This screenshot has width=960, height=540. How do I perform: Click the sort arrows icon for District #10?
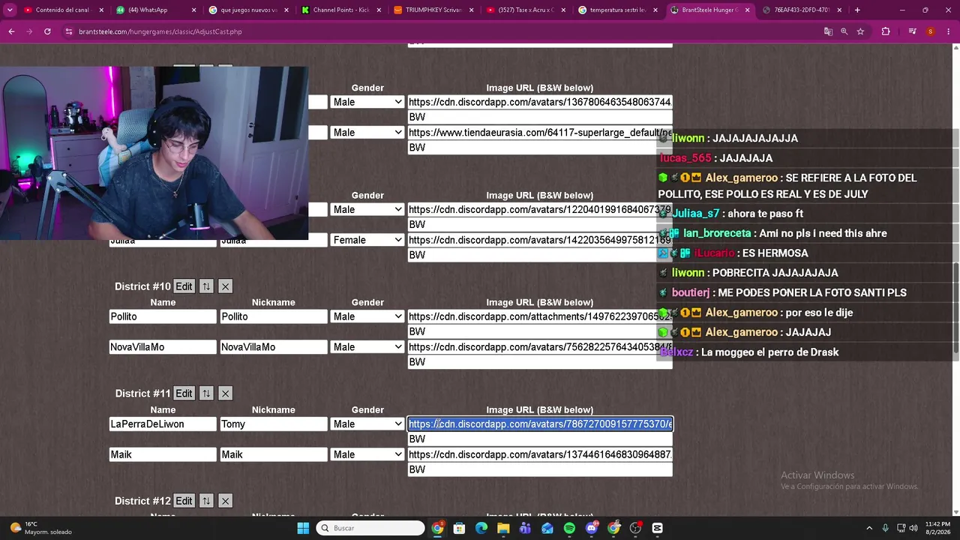tap(206, 286)
